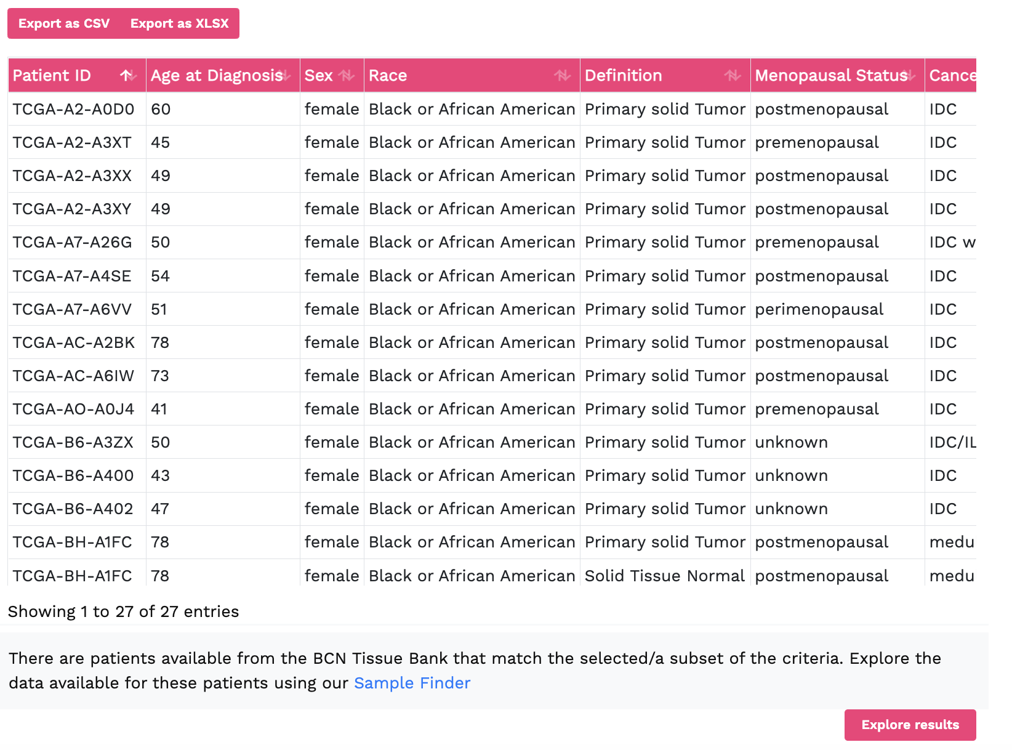This screenshot has height=750, width=1012.
Task: Select patient TCGA-A7-A26G cell
Action: point(77,242)
